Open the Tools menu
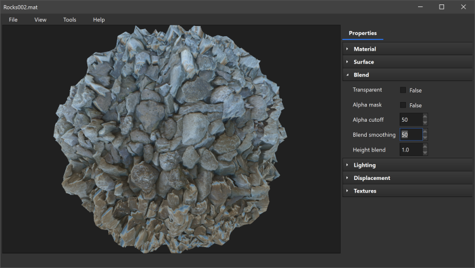The width and height of the screenshot is (475, 268). pos(70,20)
